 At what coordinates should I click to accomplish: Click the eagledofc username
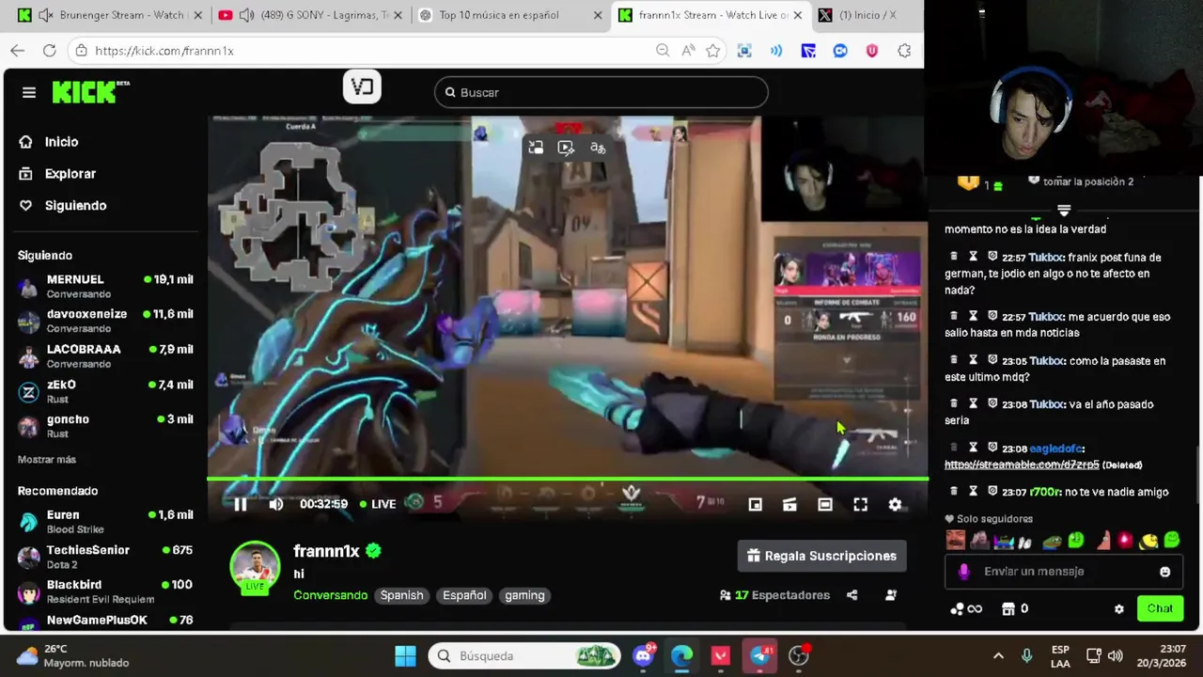[x=1056, y=449]
